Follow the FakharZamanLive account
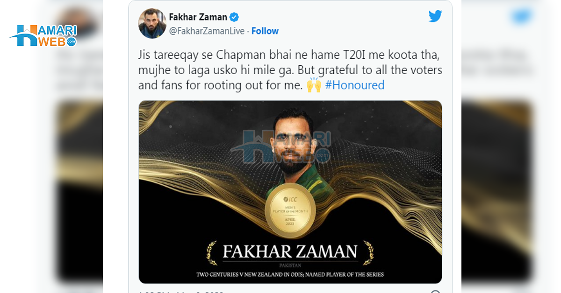This screenshot has height=293, width=561. (x=265, y=31)
